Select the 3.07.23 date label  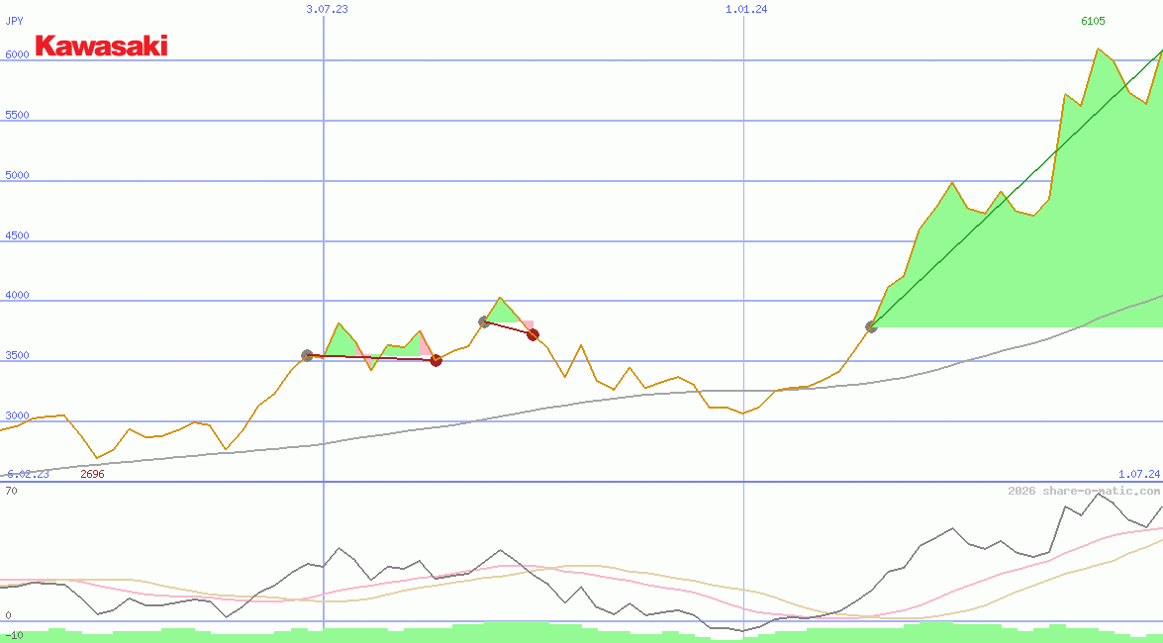[328, 10]
